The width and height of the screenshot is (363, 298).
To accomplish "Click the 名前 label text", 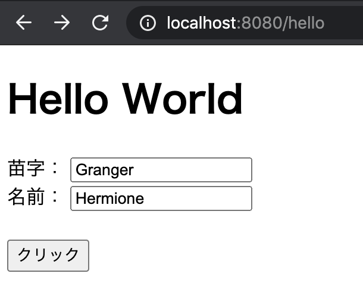I will 33,197.
